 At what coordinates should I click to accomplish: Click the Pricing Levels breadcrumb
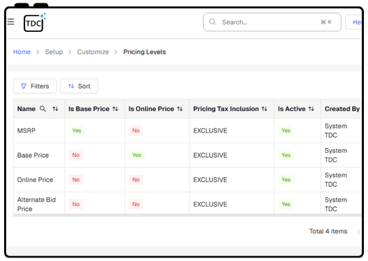[144, 52]
